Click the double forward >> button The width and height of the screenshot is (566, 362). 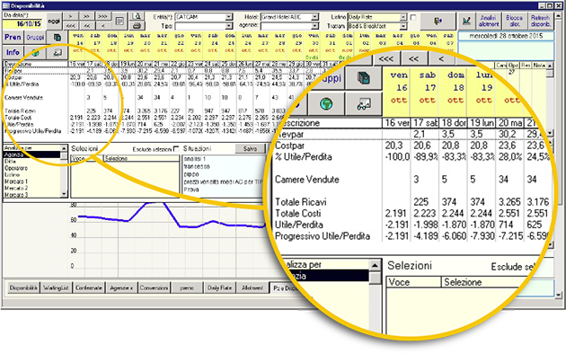(x=86, y=16)
